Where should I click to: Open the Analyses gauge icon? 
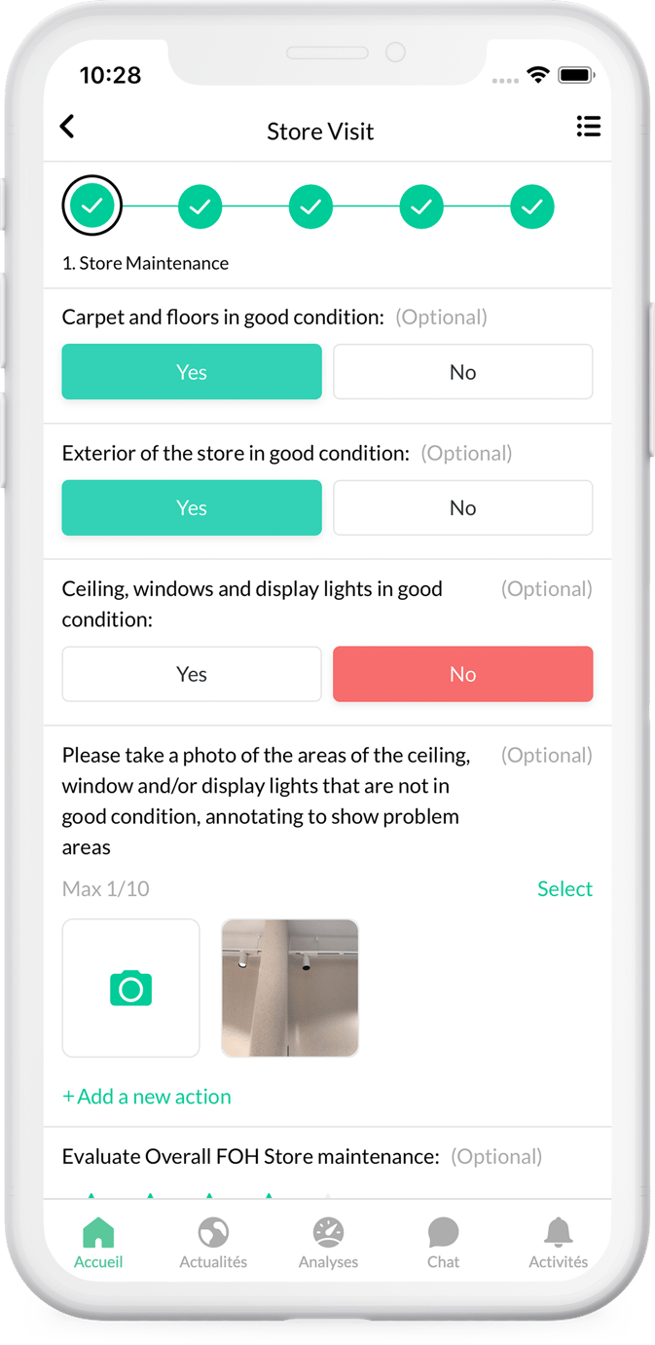tap(328, 1242)
